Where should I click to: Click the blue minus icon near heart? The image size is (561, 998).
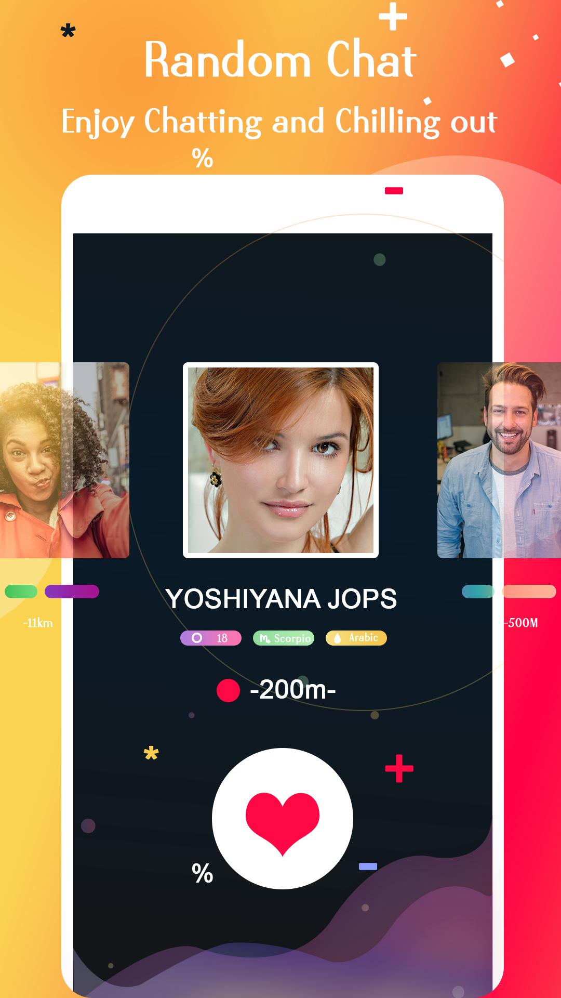pos(368,866)
